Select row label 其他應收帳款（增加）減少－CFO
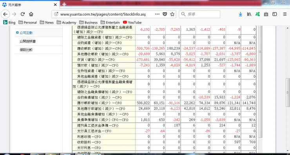The width and height of the screenshot is (290, 155). tap(103, 54)
